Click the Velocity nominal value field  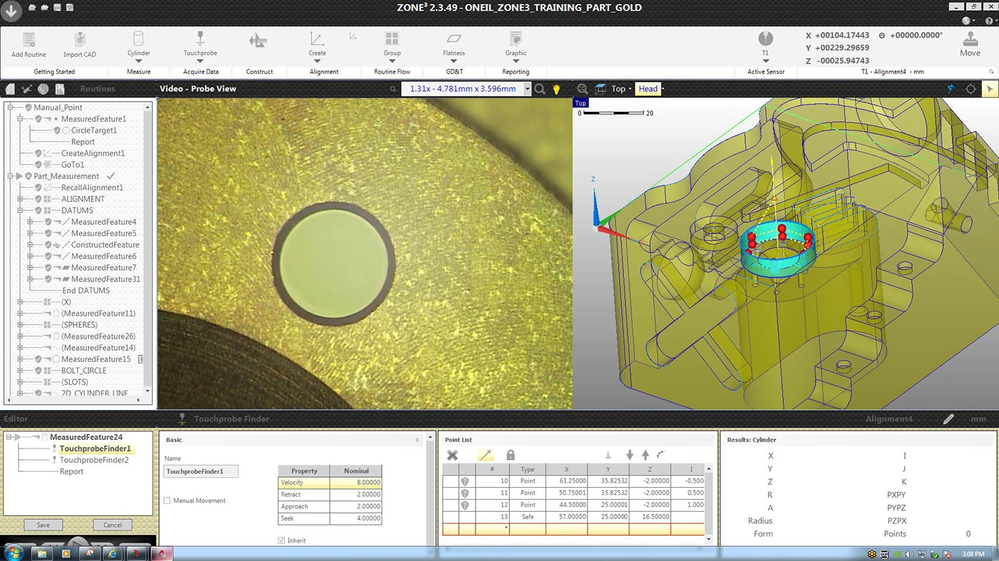tap(356, 482)
